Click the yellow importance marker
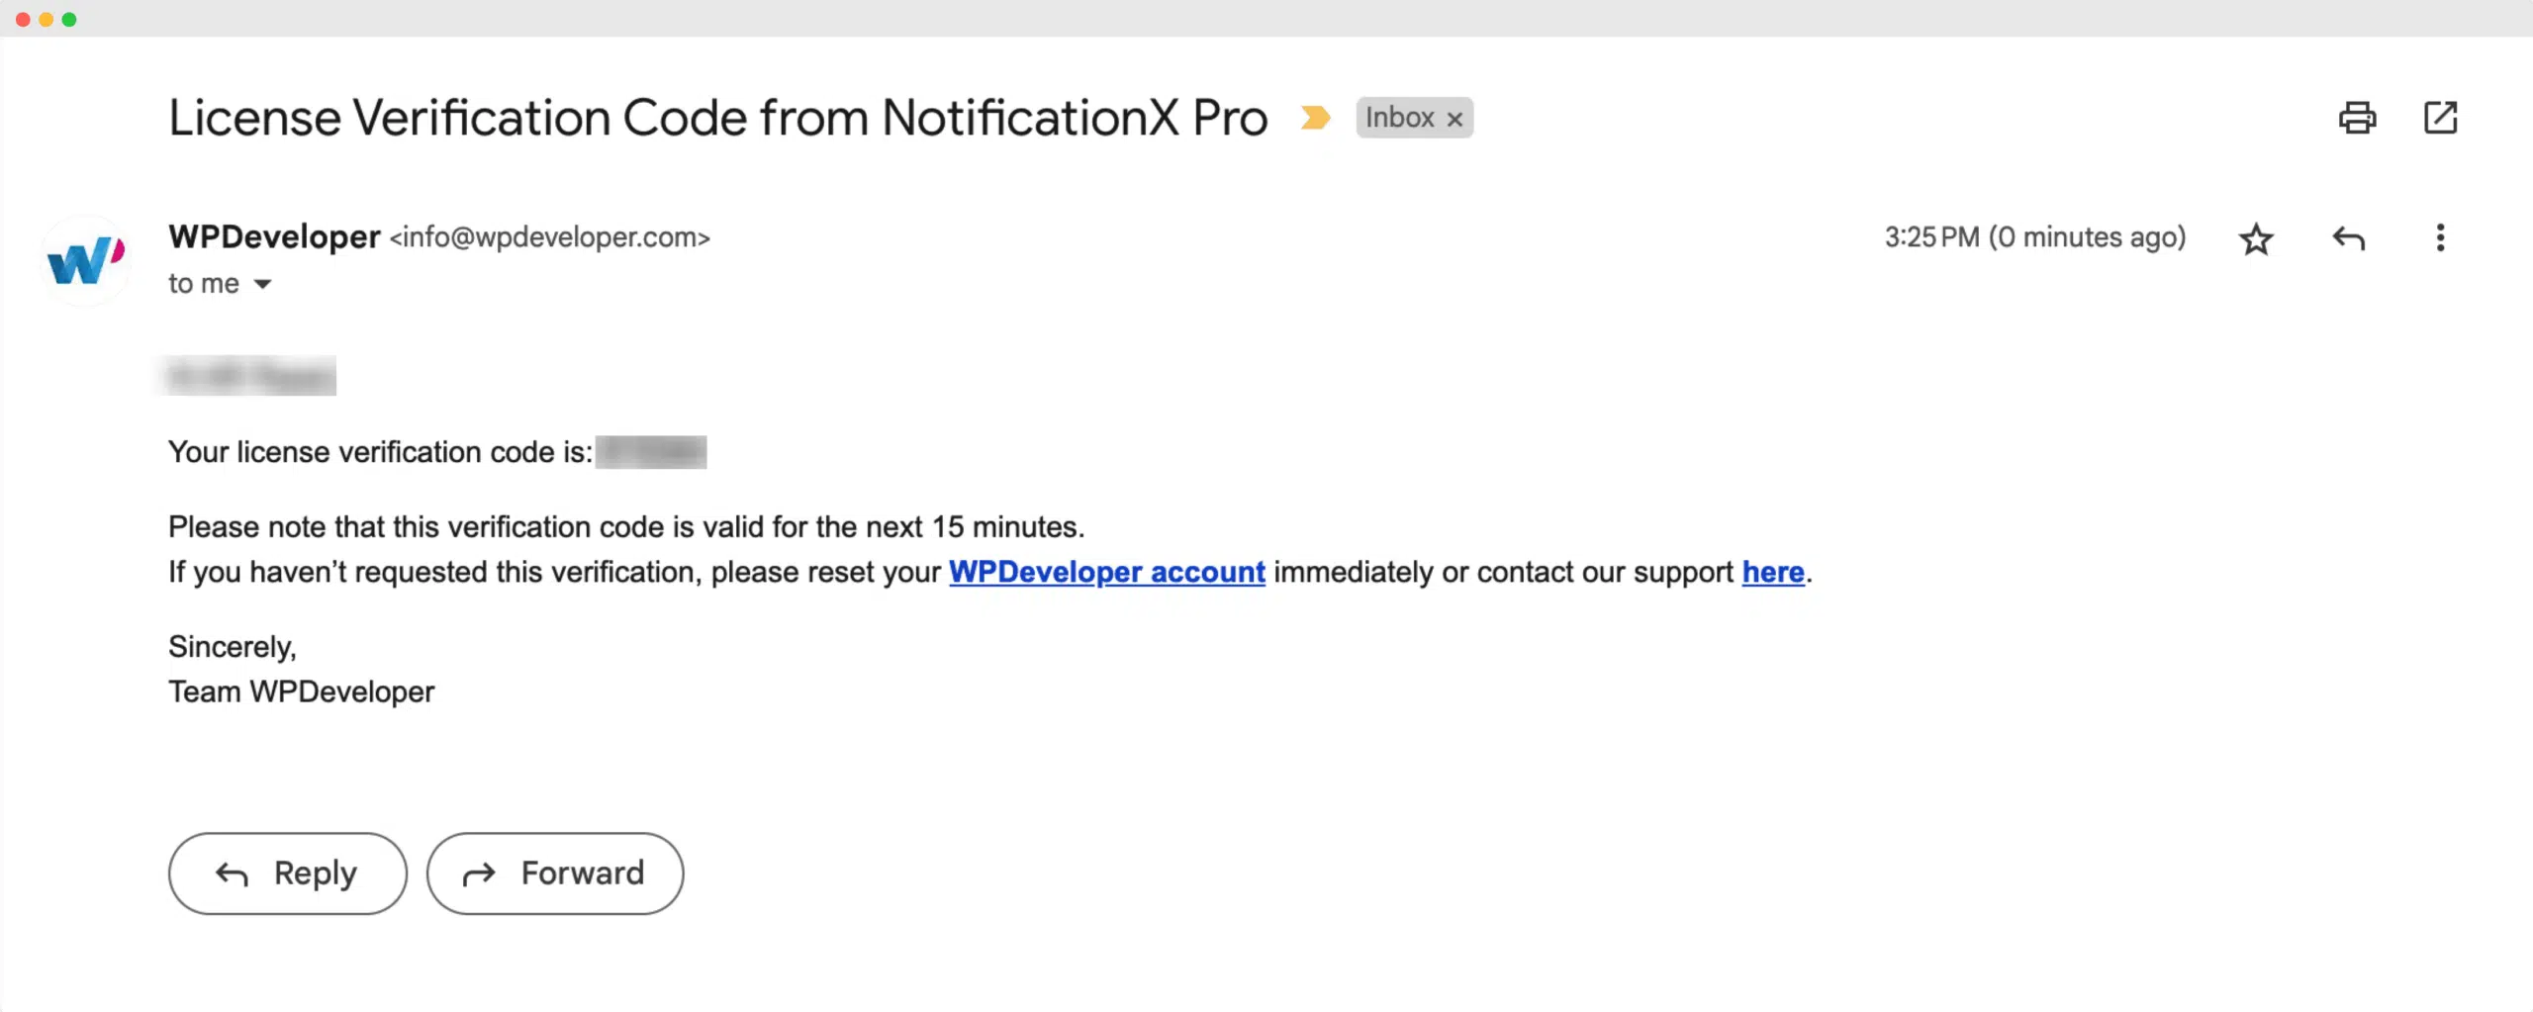The height and width of the screenshot is (1012, 2533). click(x=1315, y=118)
